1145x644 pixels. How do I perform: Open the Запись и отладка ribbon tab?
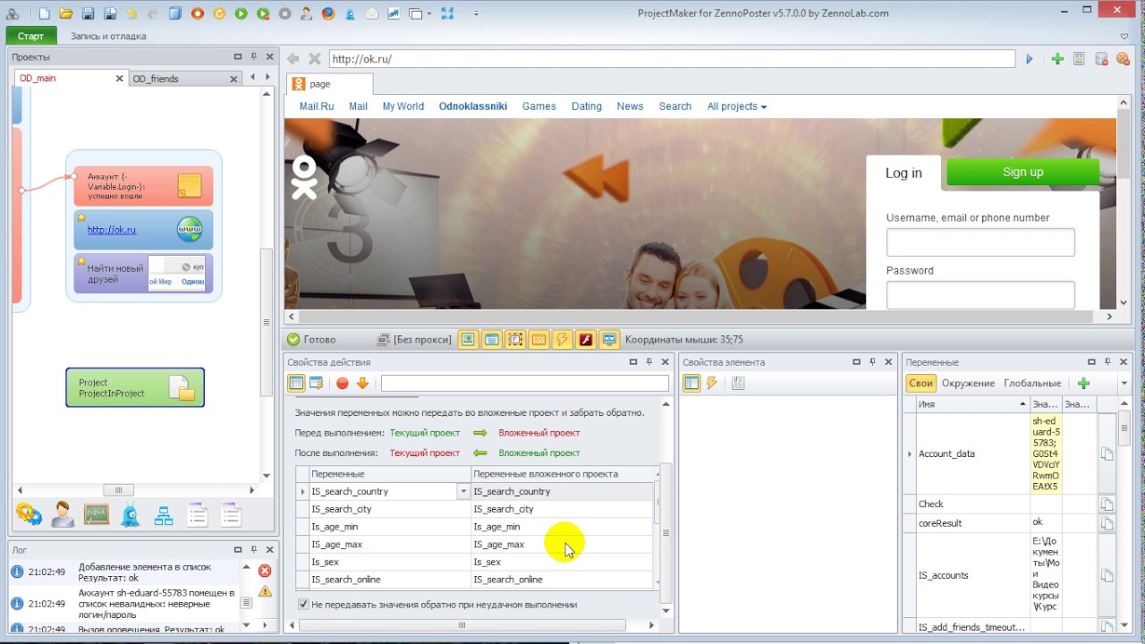[x=108, y=36]
